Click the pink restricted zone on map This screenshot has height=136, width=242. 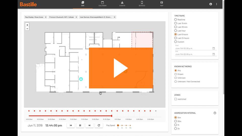[x=142, y=40]
